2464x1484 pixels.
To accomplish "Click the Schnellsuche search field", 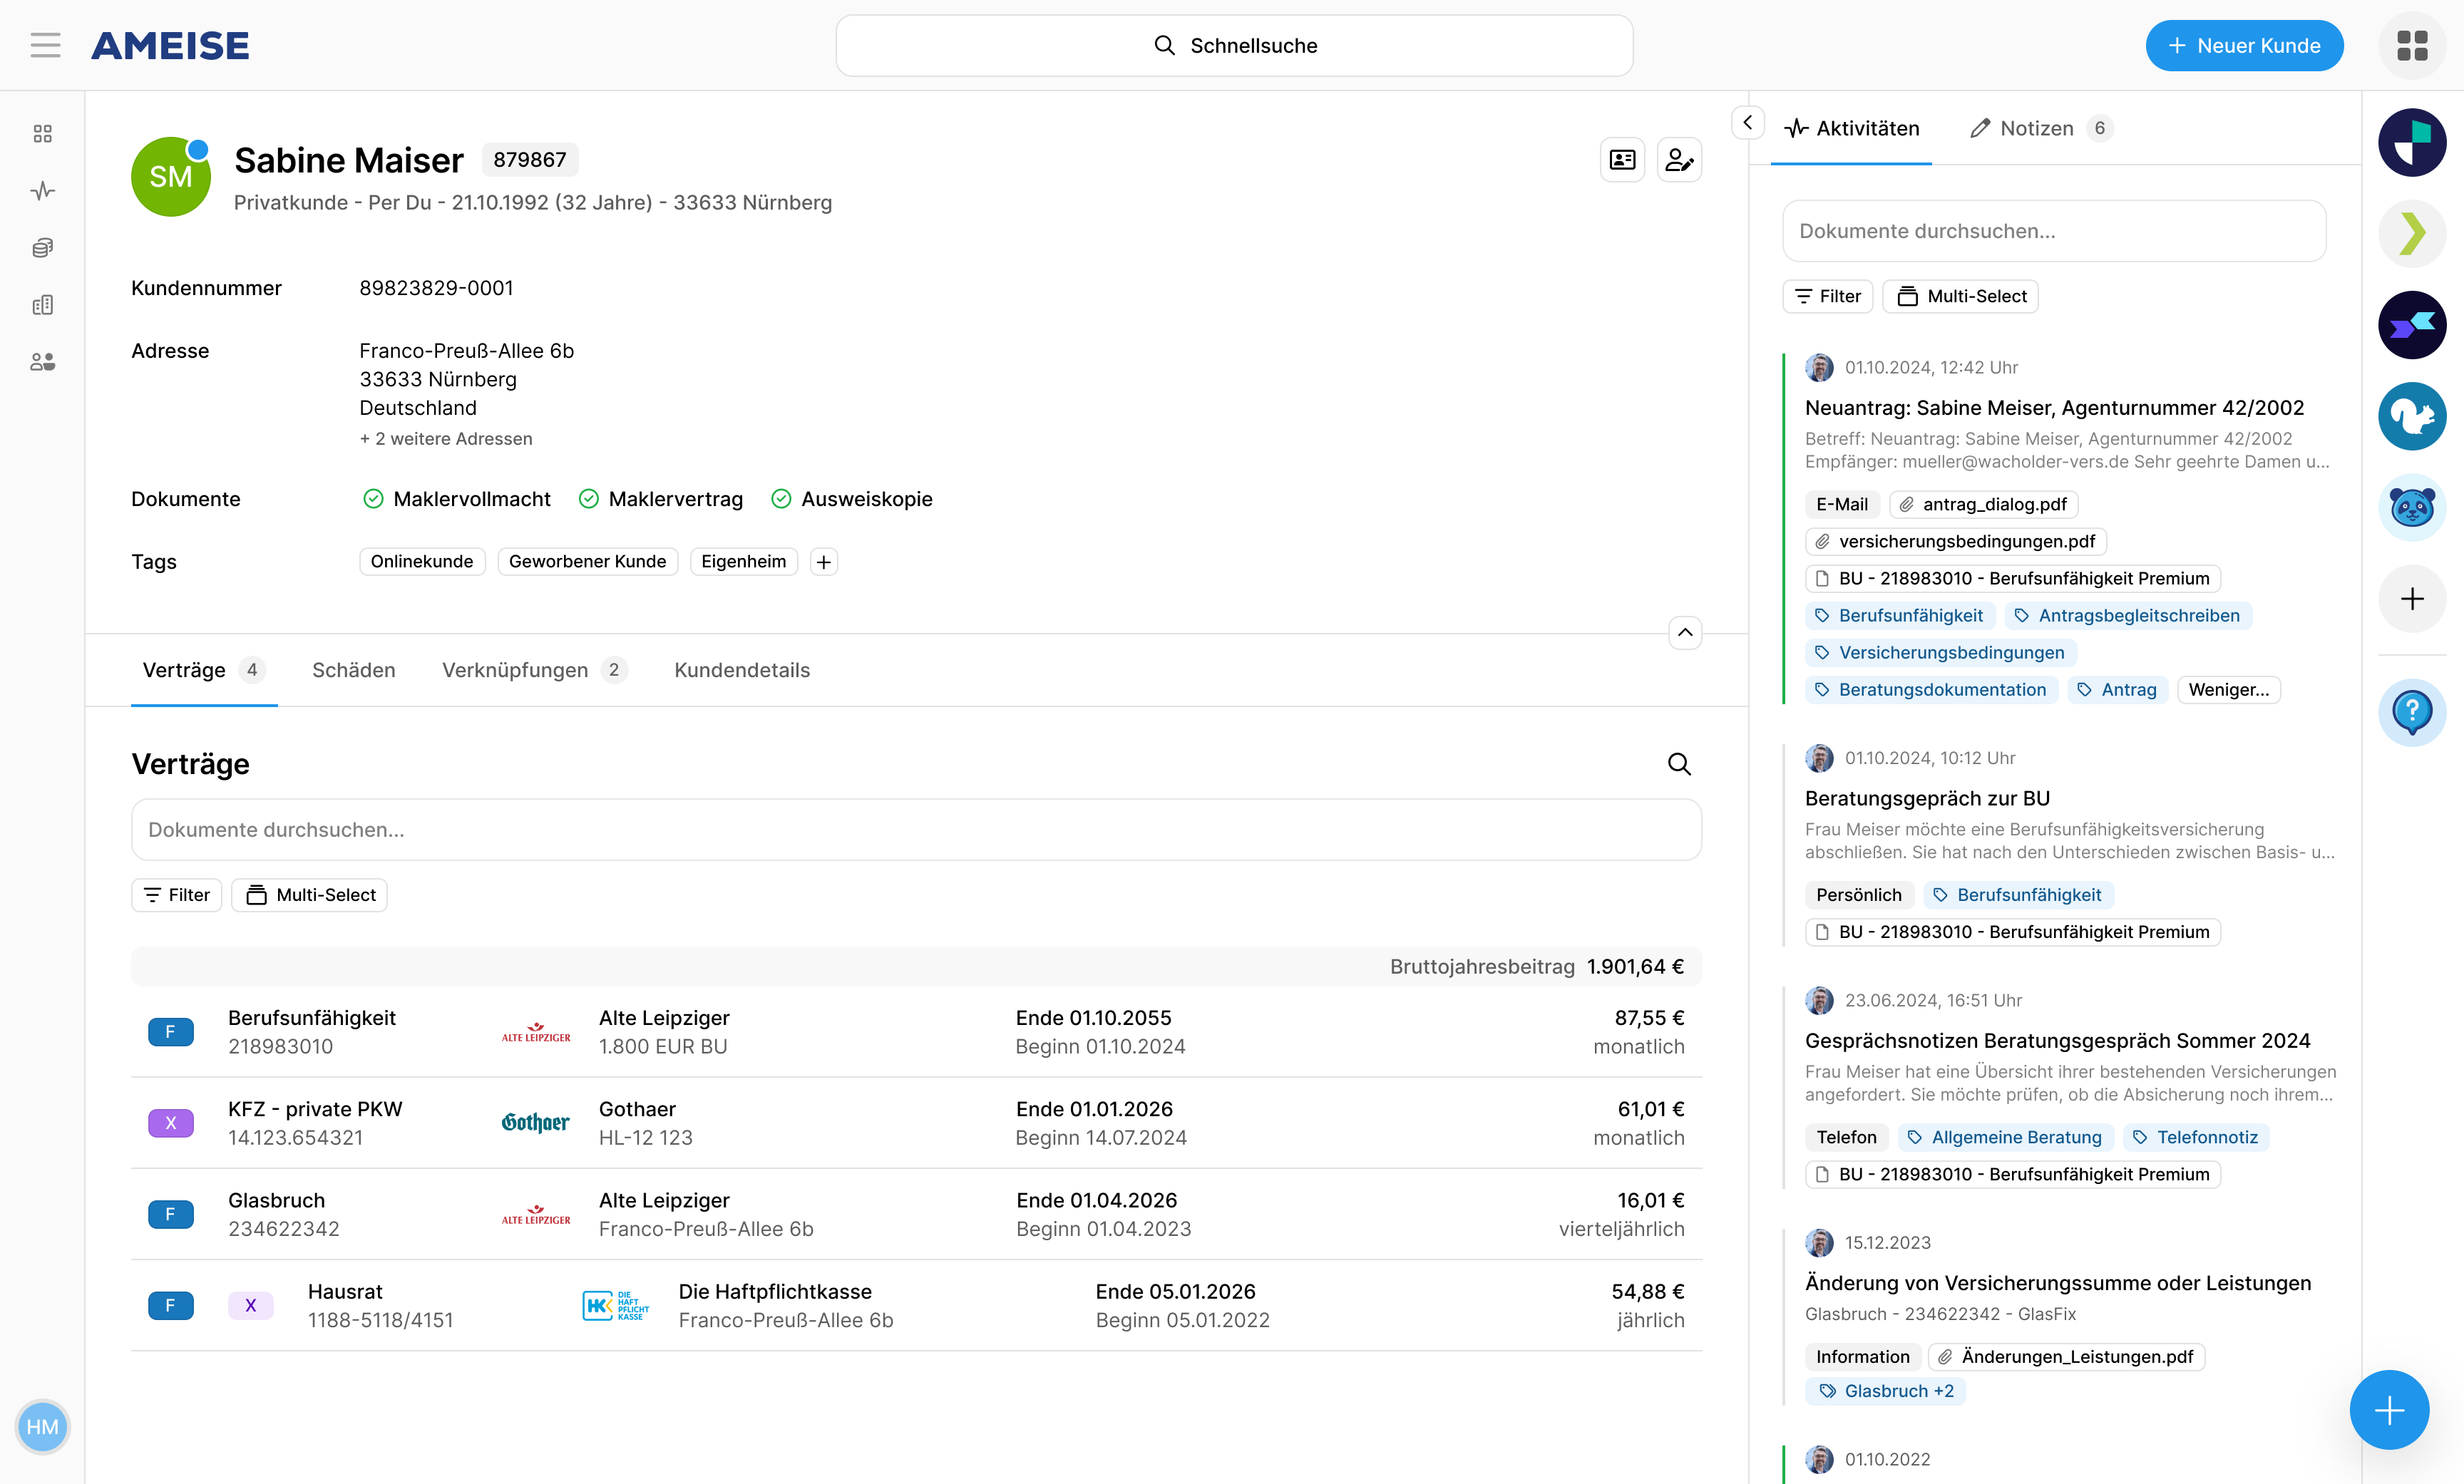I will click(1234, 45).
